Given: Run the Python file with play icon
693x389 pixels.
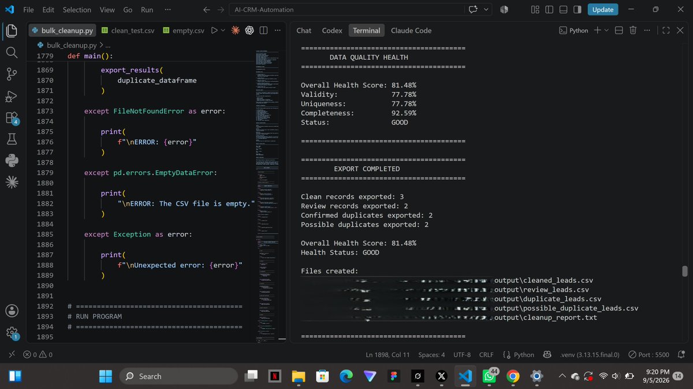Looking at the screenshot, I should (x=214, y=31).
